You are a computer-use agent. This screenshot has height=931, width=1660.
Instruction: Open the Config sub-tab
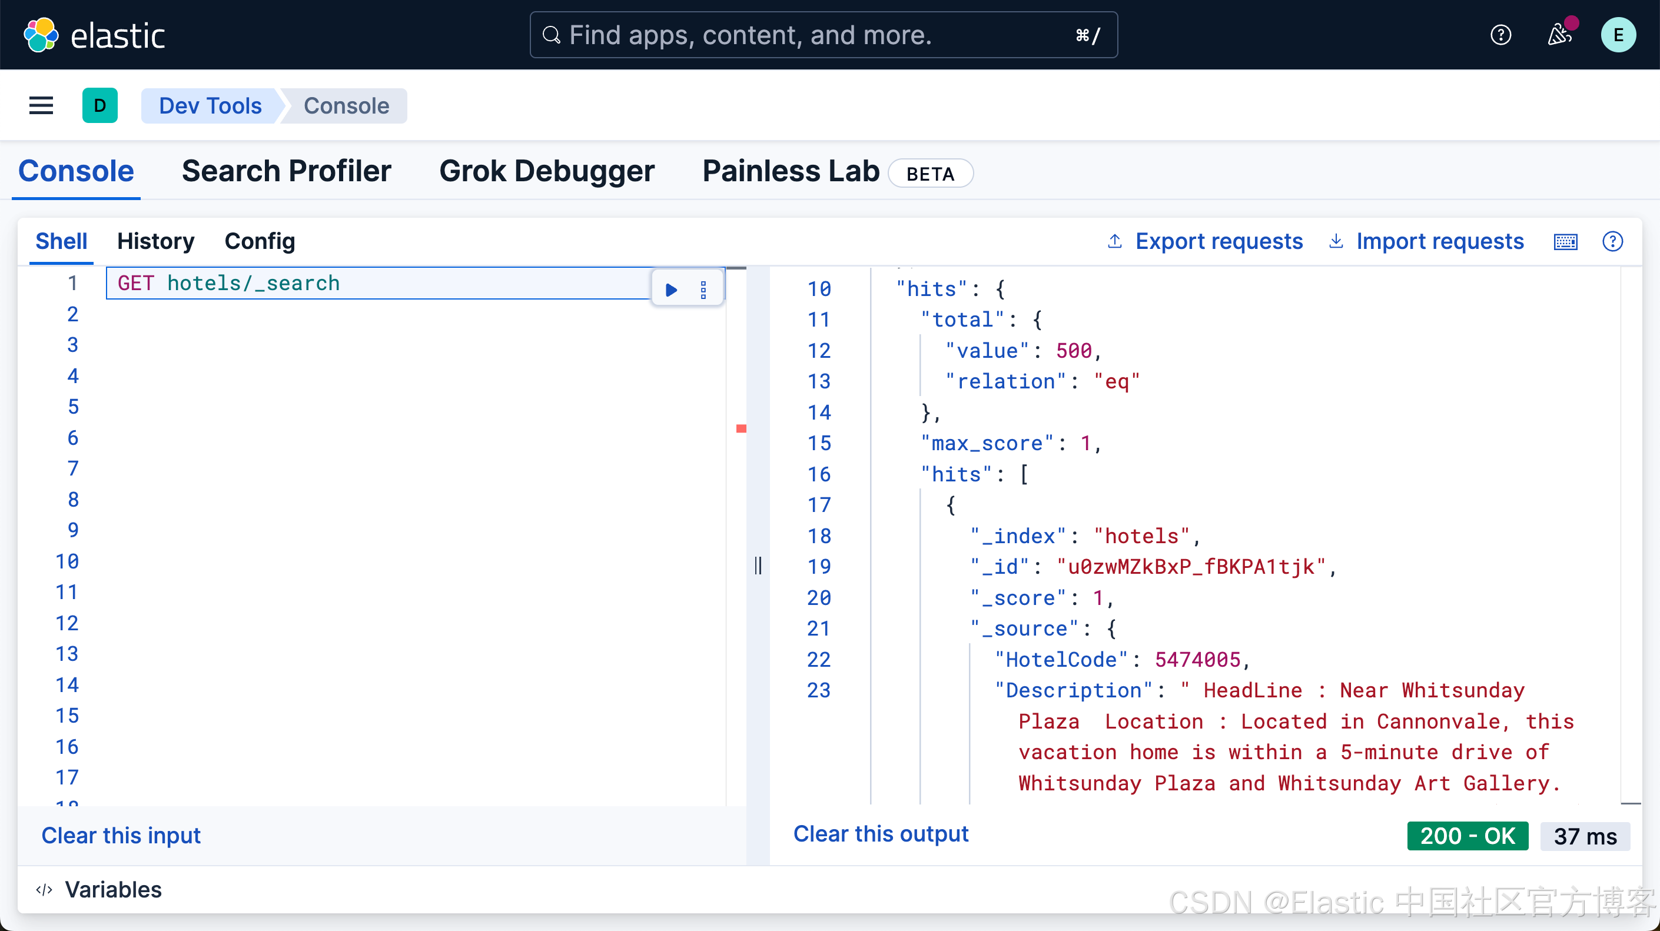(x=260, y=242)
